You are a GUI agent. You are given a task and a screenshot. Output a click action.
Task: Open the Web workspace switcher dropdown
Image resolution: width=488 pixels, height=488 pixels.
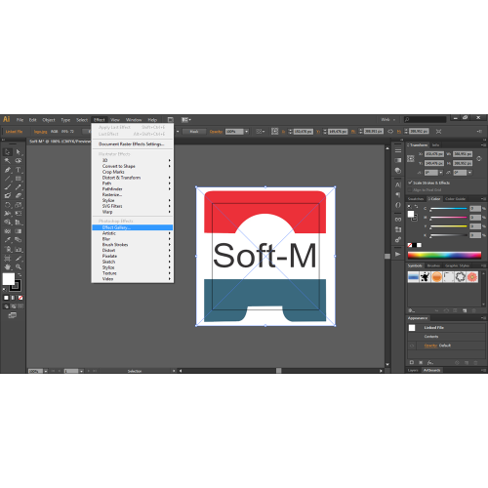(387, 120)
